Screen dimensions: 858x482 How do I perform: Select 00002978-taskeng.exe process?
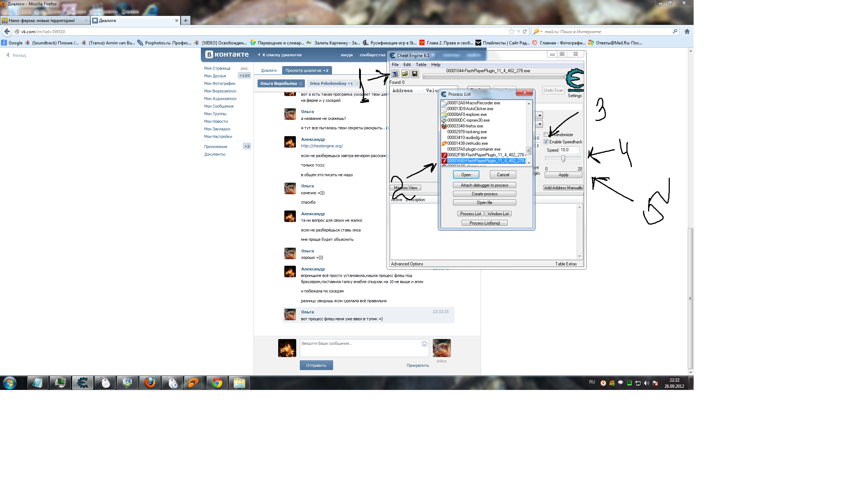coord(483,132)
